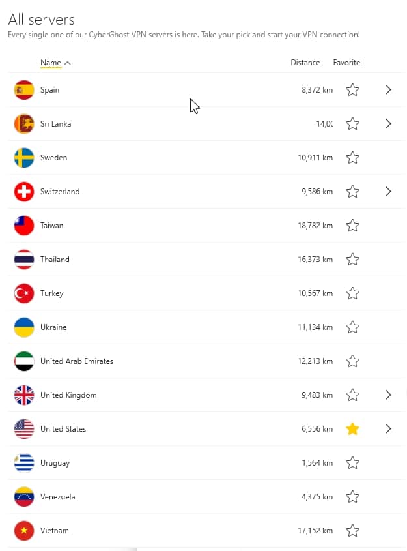Screen dimensions: 407x551
Task: Choose the Taiwan flag icon
Action: (24, 226)
